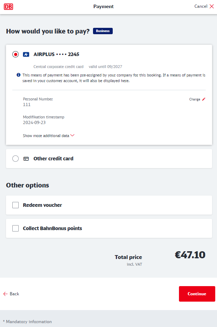Screen dimensions: 217x327
Task: Select the Other credit card radio button
Action: coord(15,159)
